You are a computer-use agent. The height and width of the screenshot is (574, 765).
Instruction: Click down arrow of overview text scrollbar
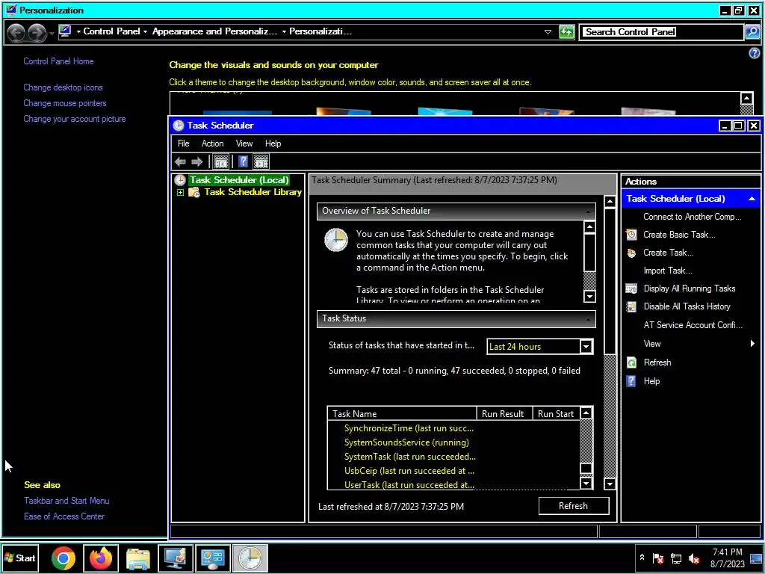pyautogui.click(x=590, y=296)
